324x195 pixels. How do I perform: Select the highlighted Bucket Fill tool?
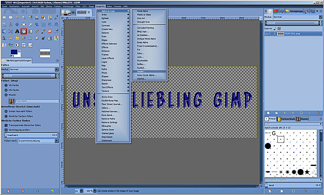(x=24, y=31)
